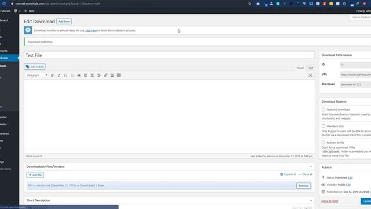Click the download URL field

point(355,75)
